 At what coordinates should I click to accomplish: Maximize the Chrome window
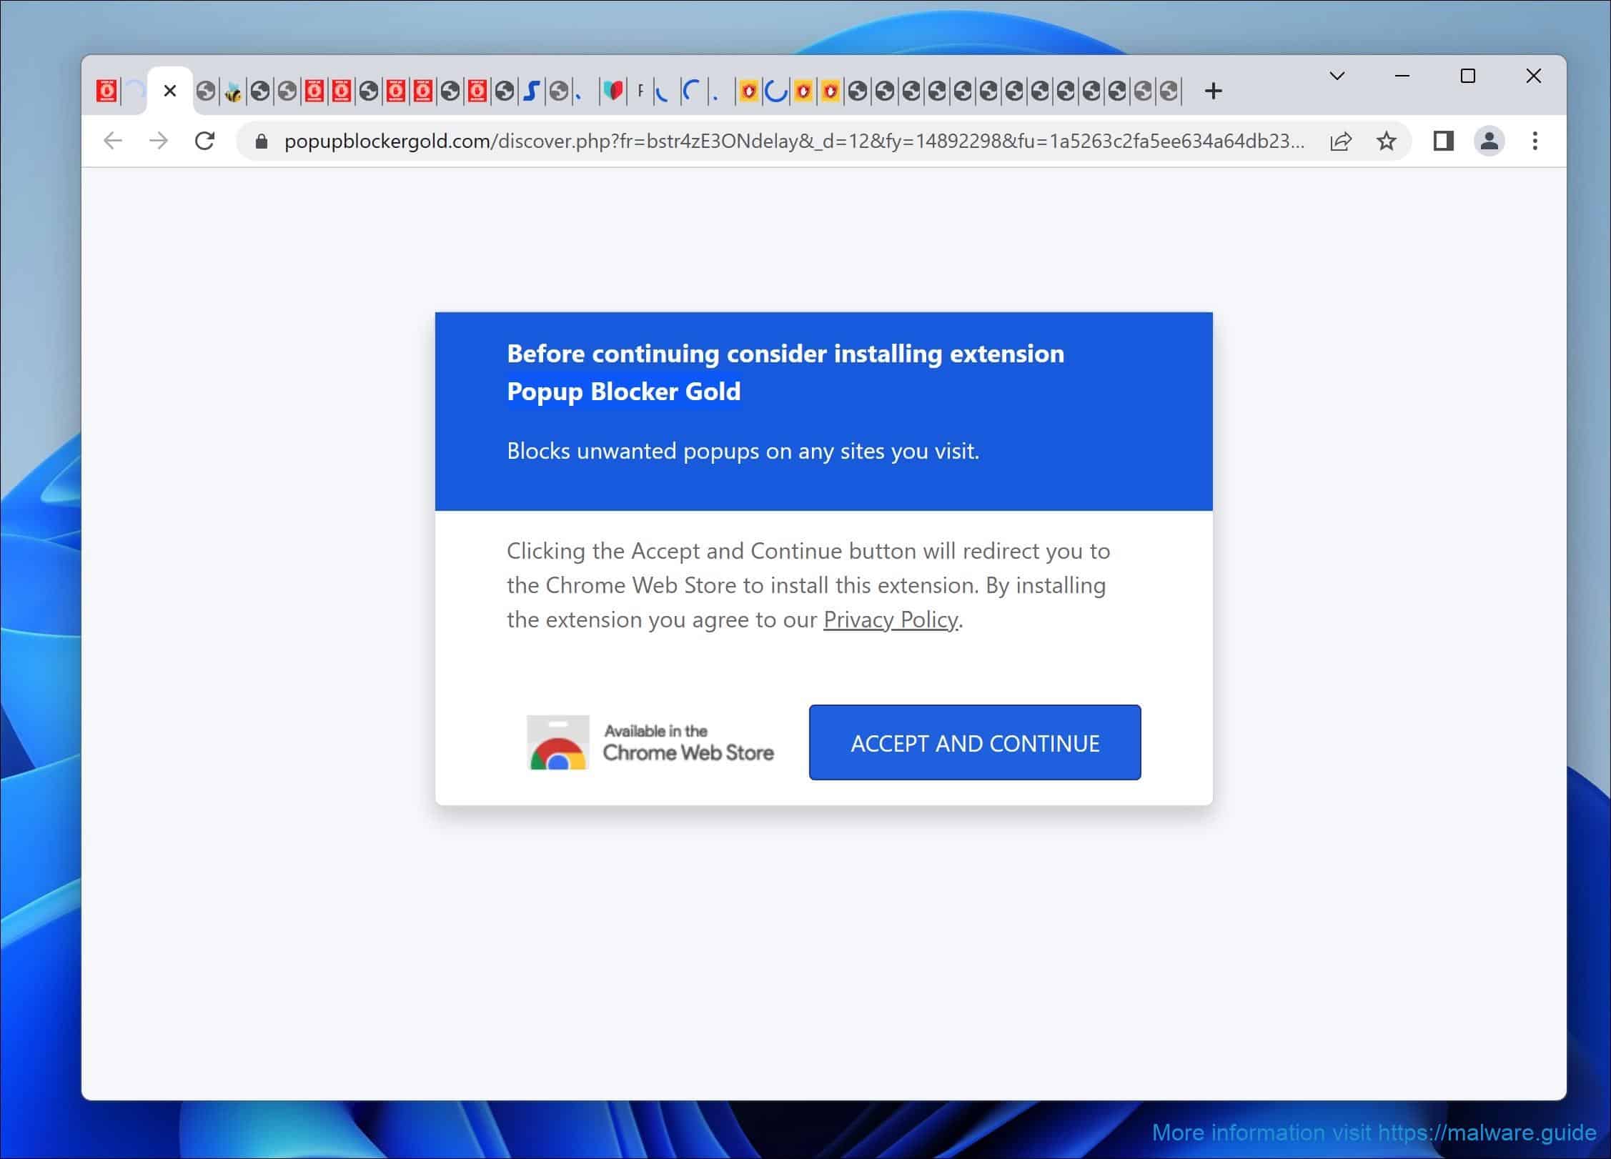coord(1468,76)
